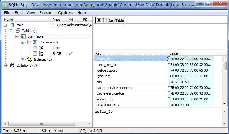Viewport: 229px width, 134px height.
Task: Click the blob marker beside tanx_ssp_fp value
Action: coord(169,63)
